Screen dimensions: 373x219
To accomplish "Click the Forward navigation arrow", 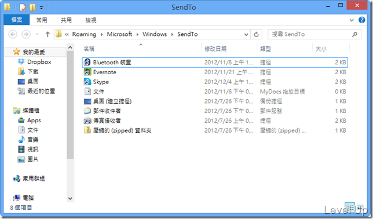I will pyautogui.click(x=26, y=34).
